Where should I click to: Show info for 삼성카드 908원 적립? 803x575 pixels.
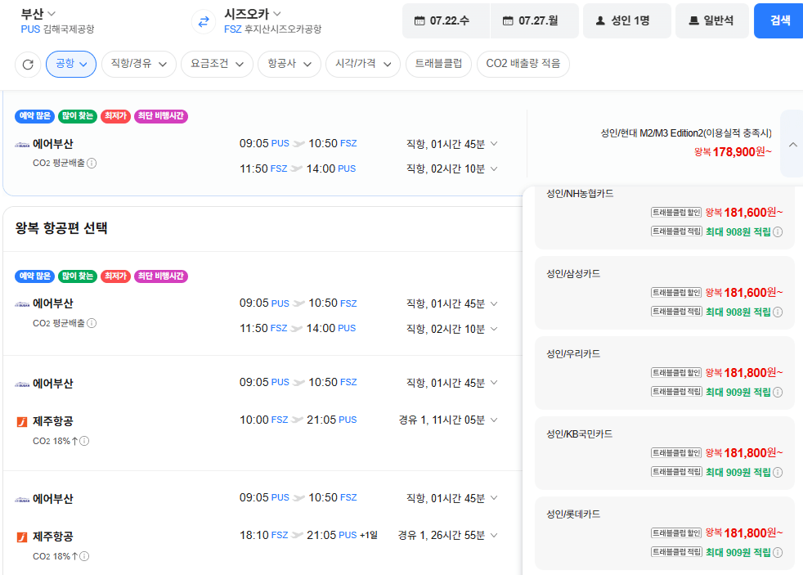[x=778, y=312]
